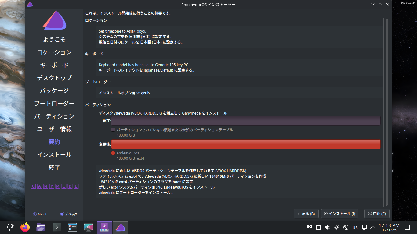The image size is (417, 234).
Task: Select キーボード step in the sidebar
Action: point(54,65)
